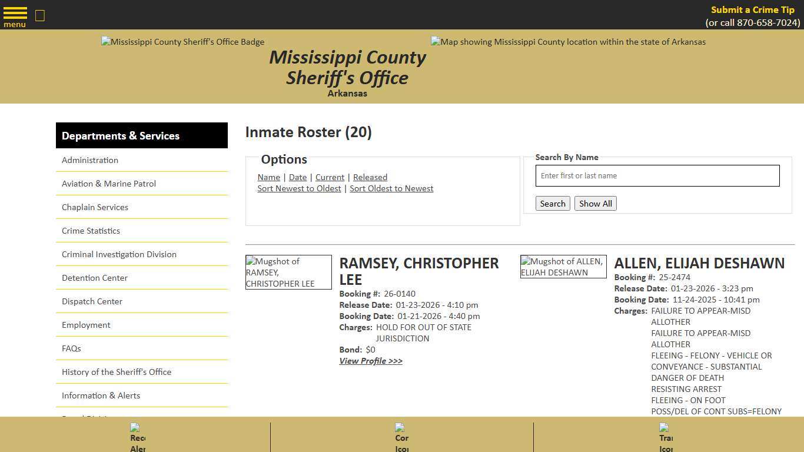Viewport: 804px width, 452px height.
Task: Select the Current roster view
Action: tap(330, 177)
